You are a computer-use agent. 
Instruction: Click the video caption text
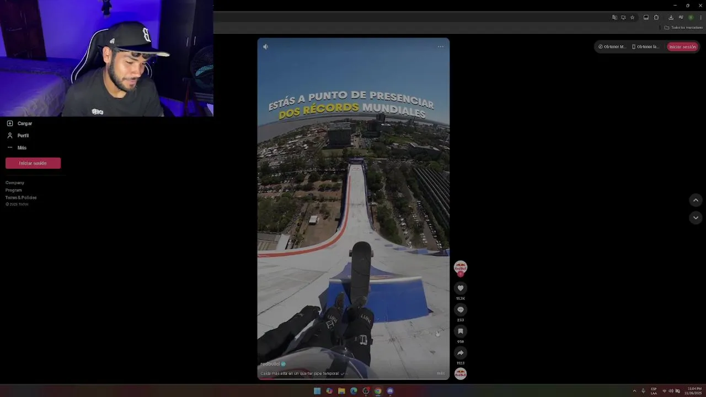pyautogui.click(x=299, y=373)
